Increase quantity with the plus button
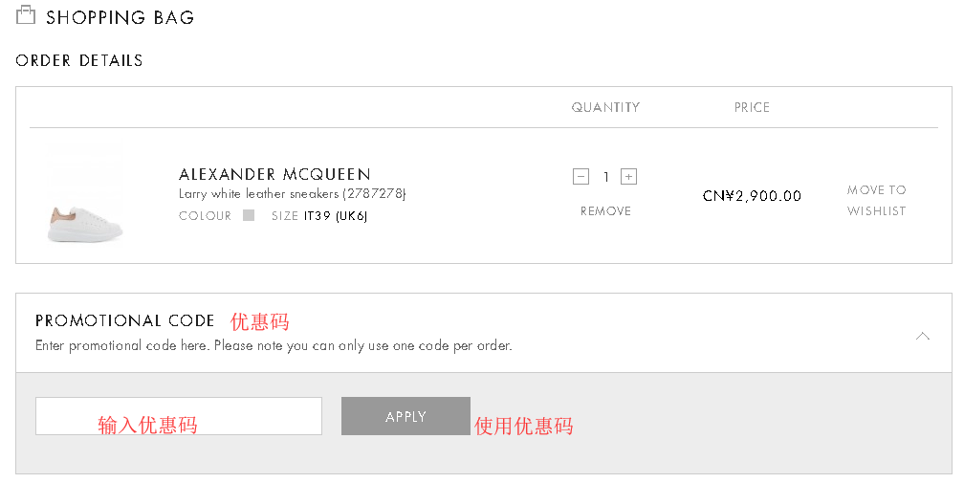This screenshot has width=964, height=483. point(628,177)
